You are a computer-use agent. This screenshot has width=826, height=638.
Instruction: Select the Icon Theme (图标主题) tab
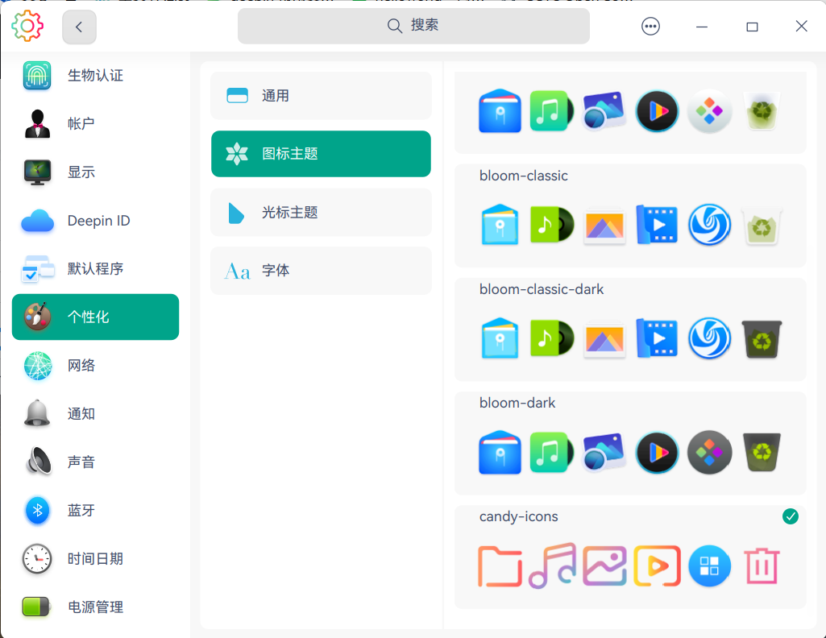point(321,154)
